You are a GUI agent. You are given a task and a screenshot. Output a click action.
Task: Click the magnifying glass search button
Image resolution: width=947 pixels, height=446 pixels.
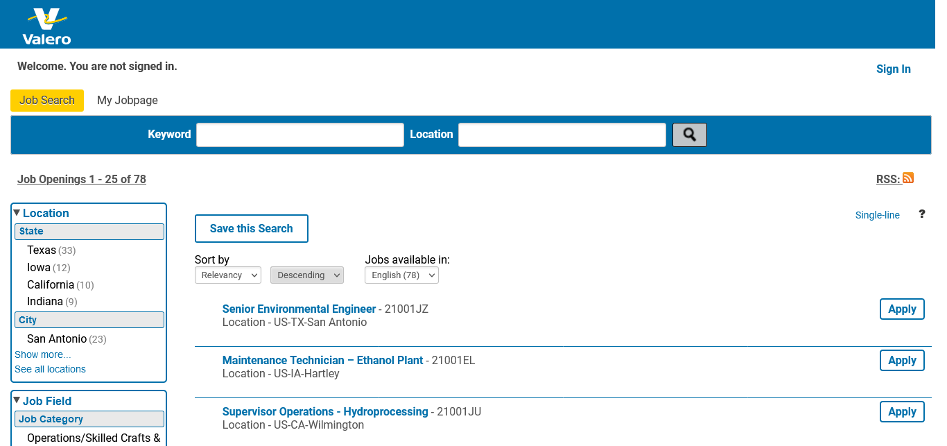(689, 135)
